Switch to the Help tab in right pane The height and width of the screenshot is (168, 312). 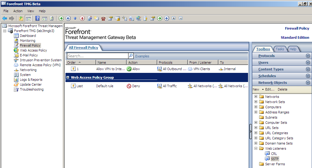(x=293, y=49)
